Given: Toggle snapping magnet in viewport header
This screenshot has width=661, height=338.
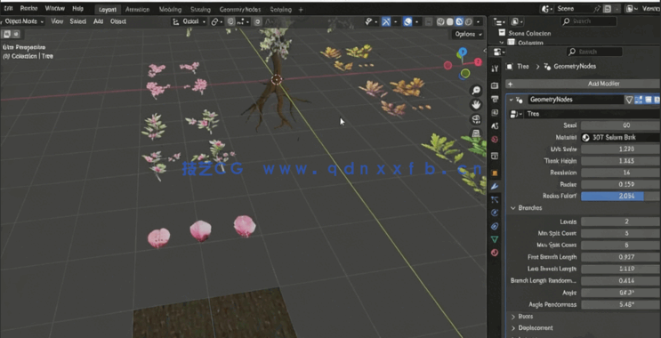Looking at the screenshot, I should [x=230, y=22].
